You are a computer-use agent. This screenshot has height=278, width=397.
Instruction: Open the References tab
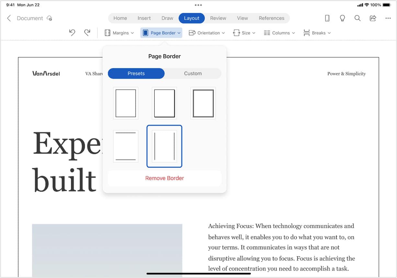tap(271, 18)
